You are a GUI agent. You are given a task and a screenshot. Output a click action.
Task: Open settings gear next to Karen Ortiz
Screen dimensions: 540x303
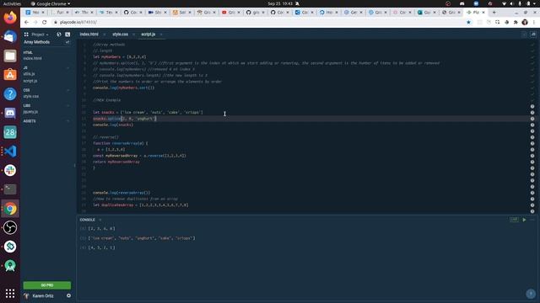tap(68, 295)
